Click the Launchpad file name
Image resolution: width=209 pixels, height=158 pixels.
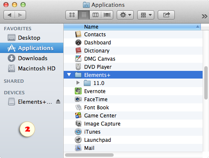pos(97,140)
